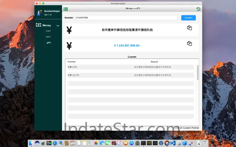This screenshot has height=147, width=236.
Task: Open the App Store dock icon
Action: pyautogui.click(x=132, y=143)
